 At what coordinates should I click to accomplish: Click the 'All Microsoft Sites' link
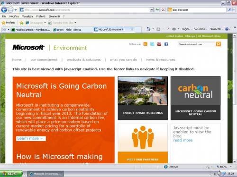click(209, 36)
